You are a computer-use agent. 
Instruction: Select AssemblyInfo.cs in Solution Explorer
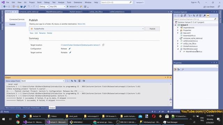(x=189, y=35)
